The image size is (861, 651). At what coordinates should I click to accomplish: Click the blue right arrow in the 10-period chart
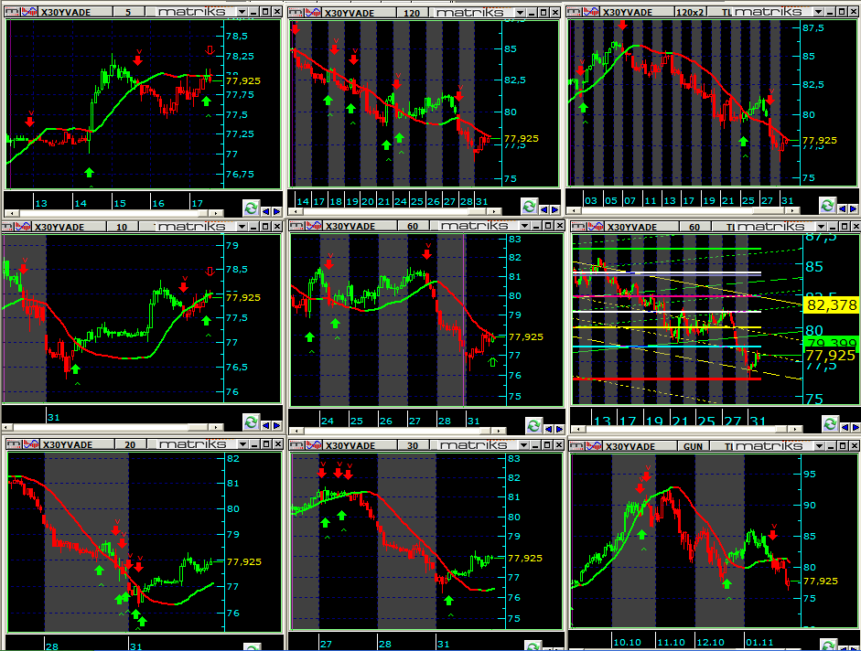275,424
